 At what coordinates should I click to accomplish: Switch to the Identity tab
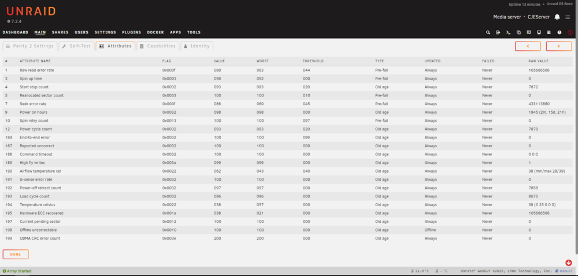coord(197,46)
